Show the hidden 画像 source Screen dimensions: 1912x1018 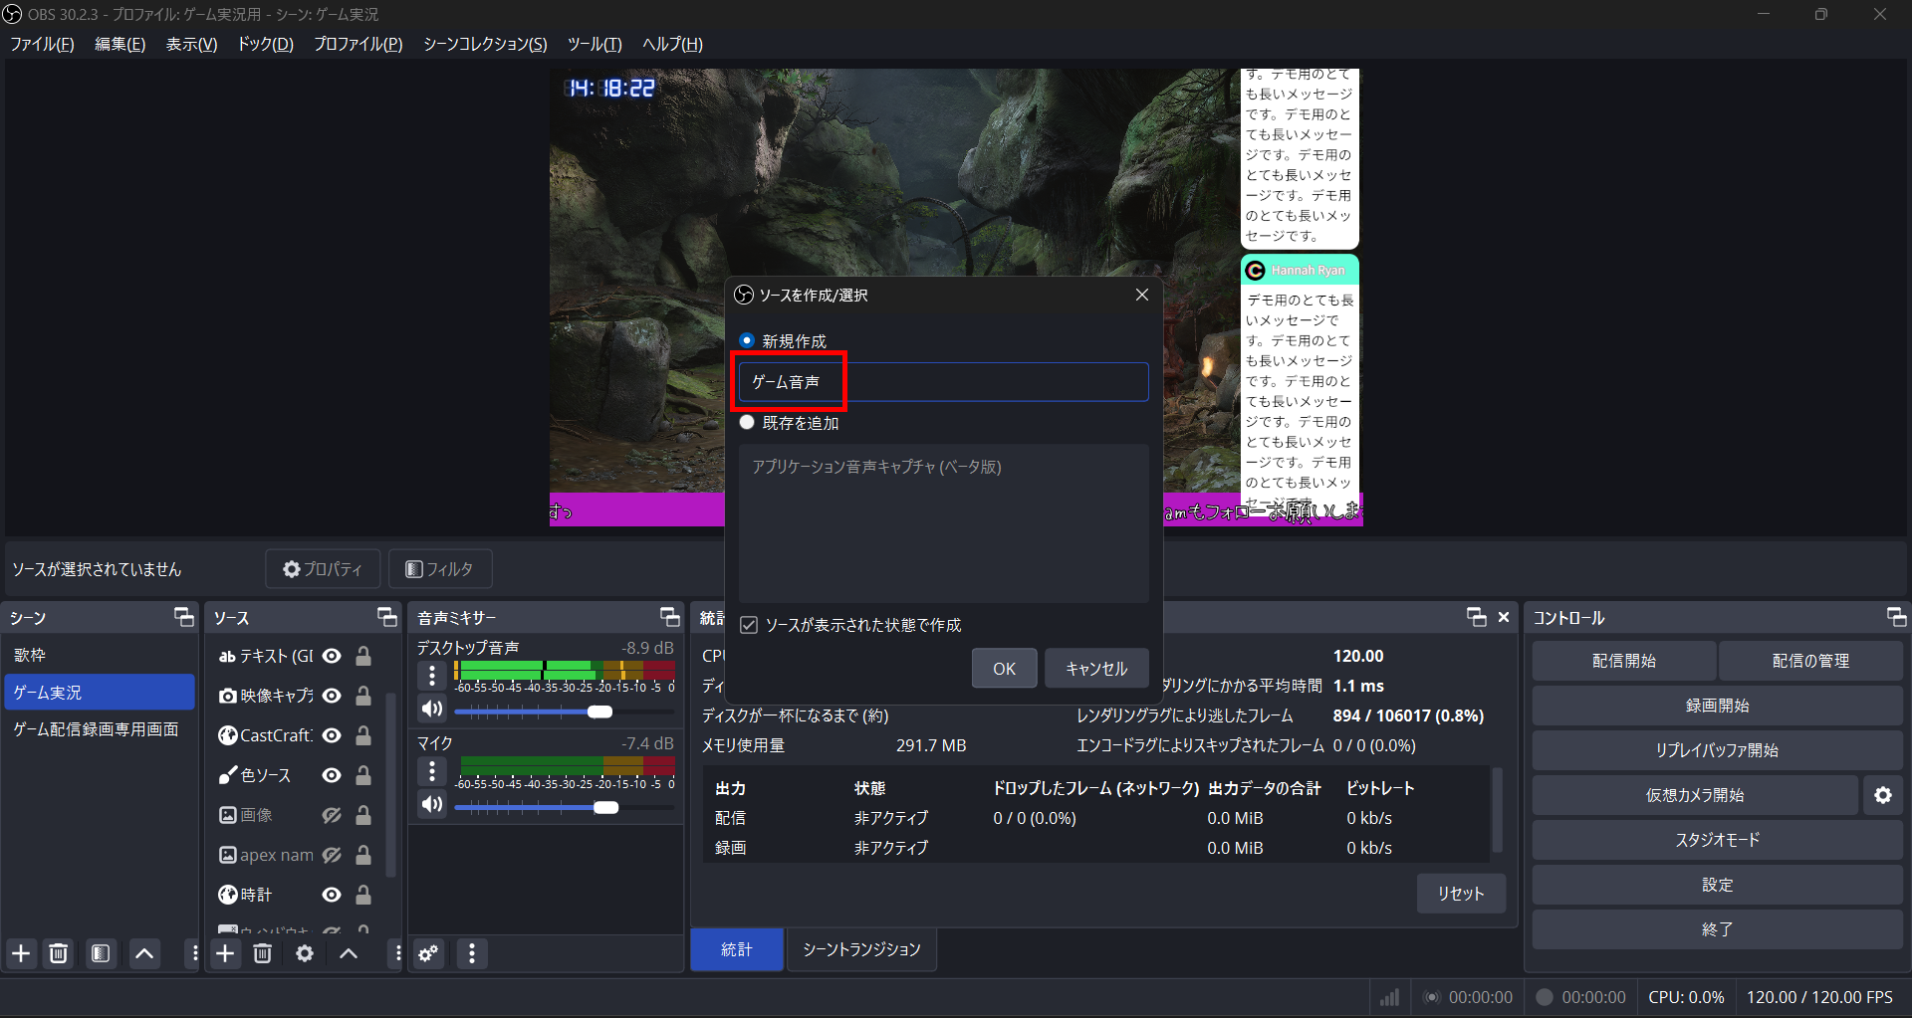pyautogui.click(x=332, y=814)
